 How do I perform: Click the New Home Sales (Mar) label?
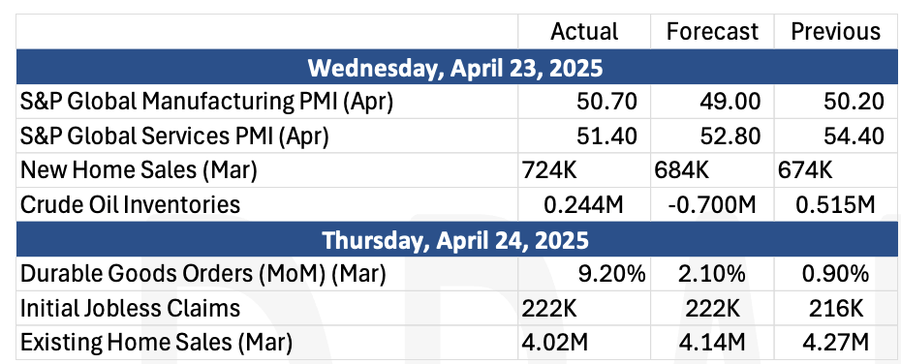tap(139, 170)
